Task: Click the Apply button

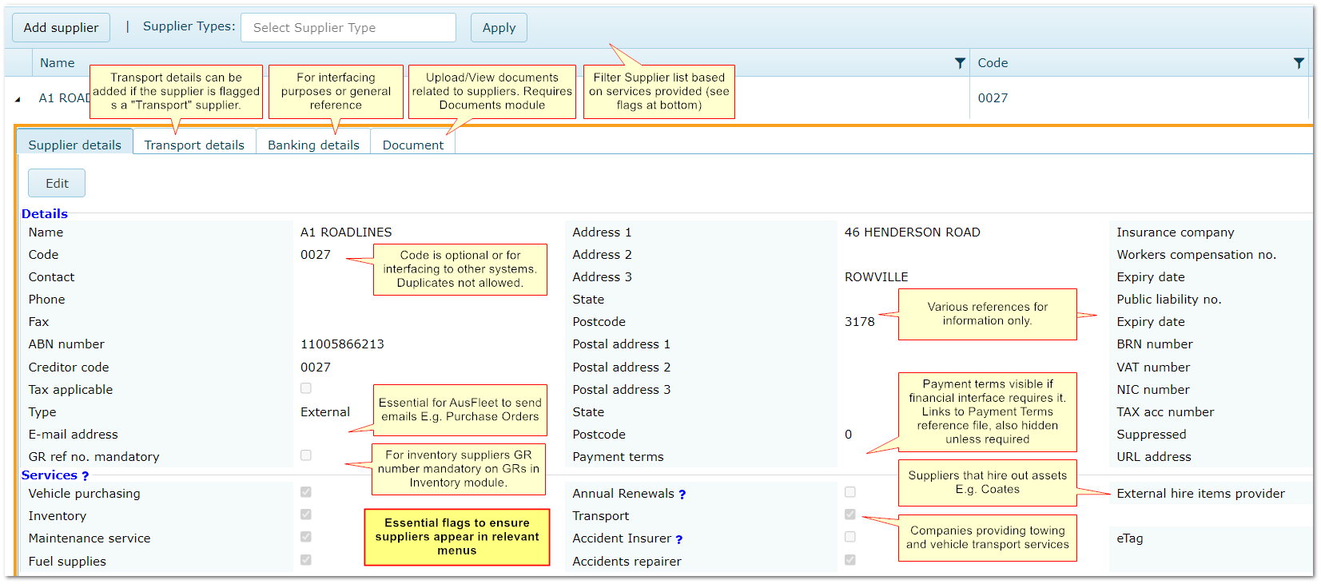Action: [x=499, y=27]
